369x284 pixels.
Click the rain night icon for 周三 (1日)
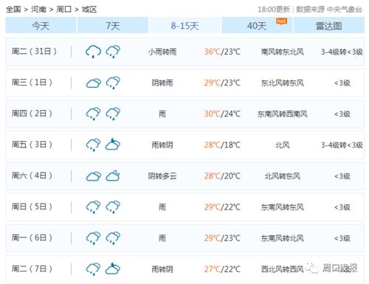click(113, 83)
